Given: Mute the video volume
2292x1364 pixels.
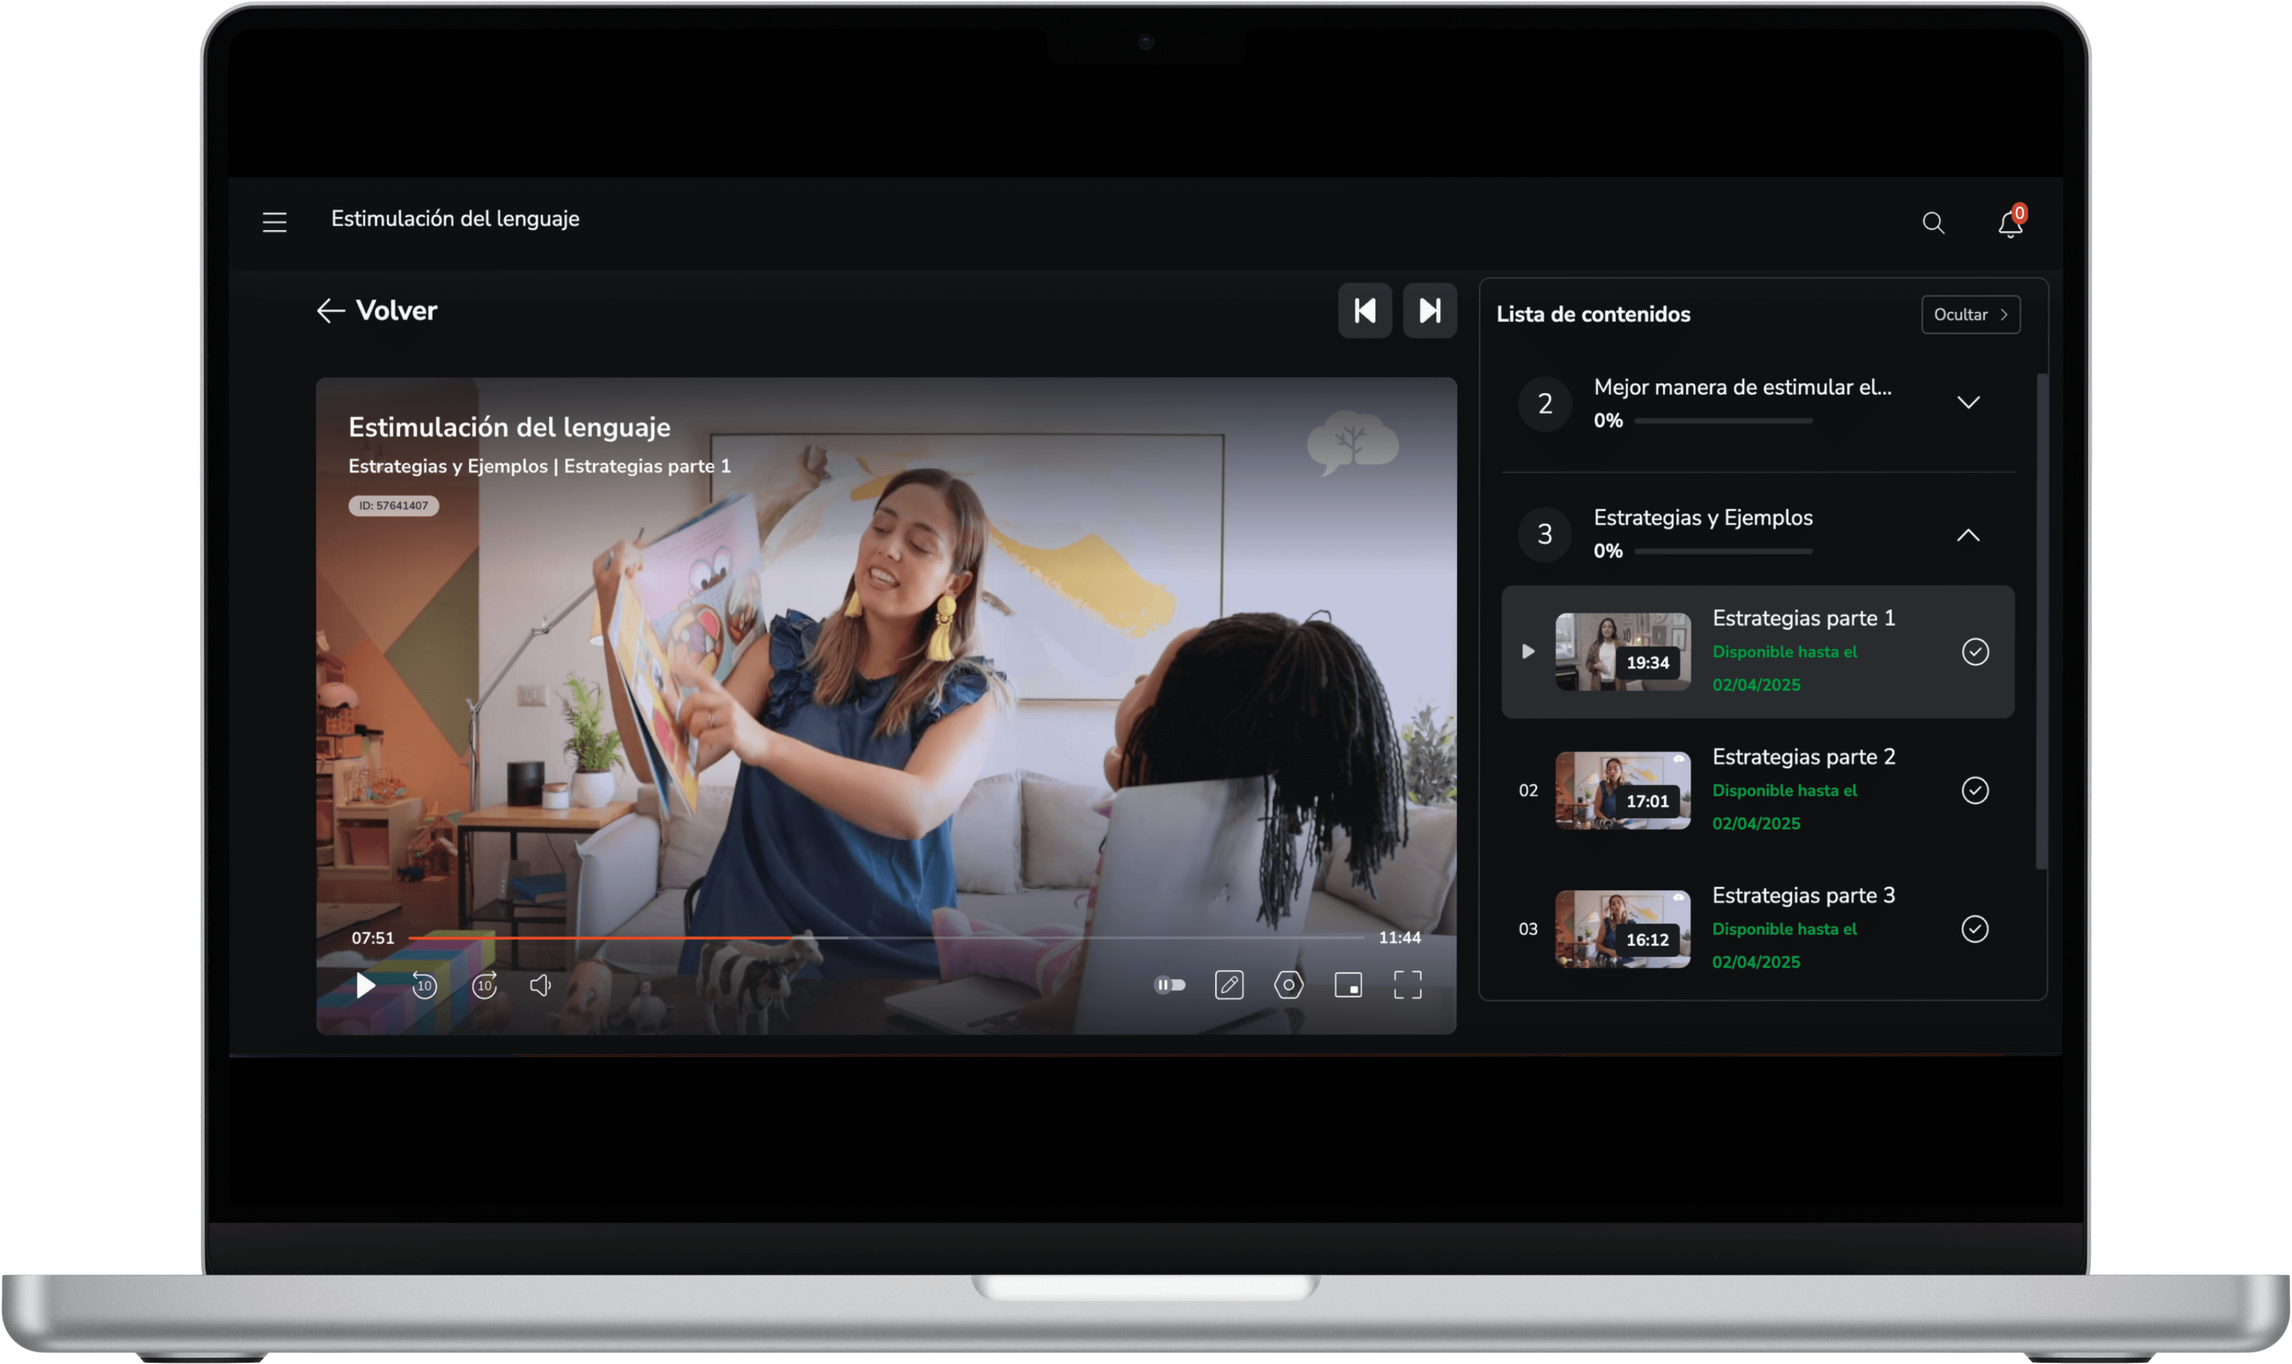Looking at the screenshot, I should click(x=540, y=985).
